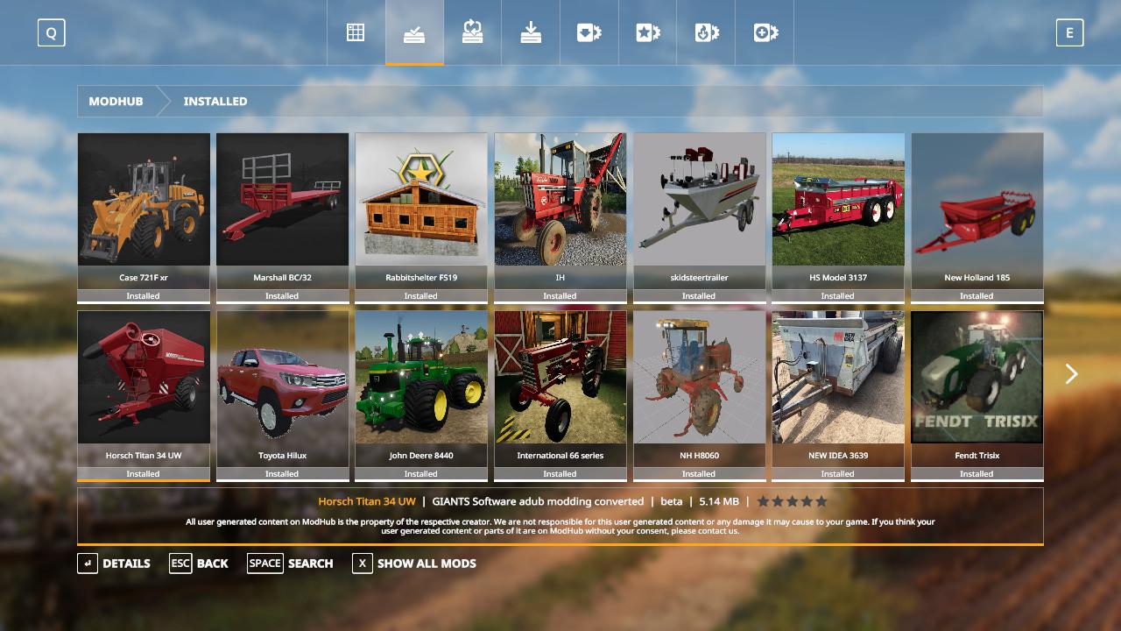This screenshot has width=1121, height=631.
Task: Click the BACK button
Action: pos(199,564)
